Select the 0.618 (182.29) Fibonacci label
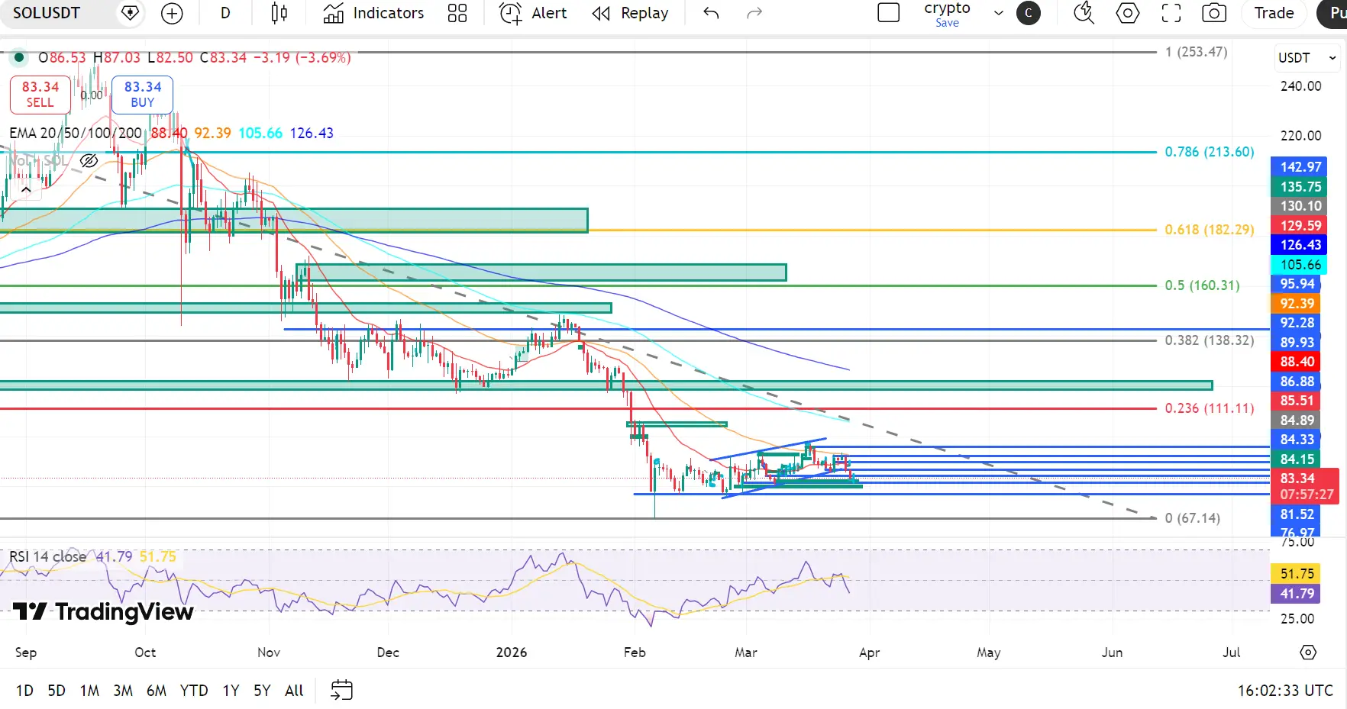Image resolution: width=1347 pixels, height=709 pixels. 1210,230
